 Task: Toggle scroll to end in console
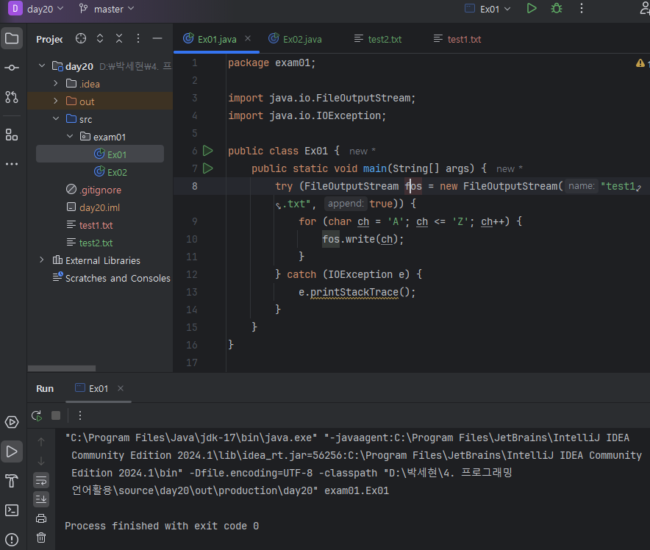click(41, 499)
